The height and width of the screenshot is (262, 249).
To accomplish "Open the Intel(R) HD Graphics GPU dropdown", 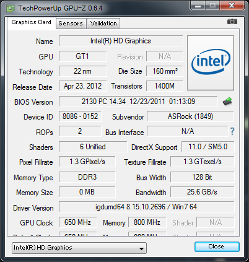I will 79,248.
